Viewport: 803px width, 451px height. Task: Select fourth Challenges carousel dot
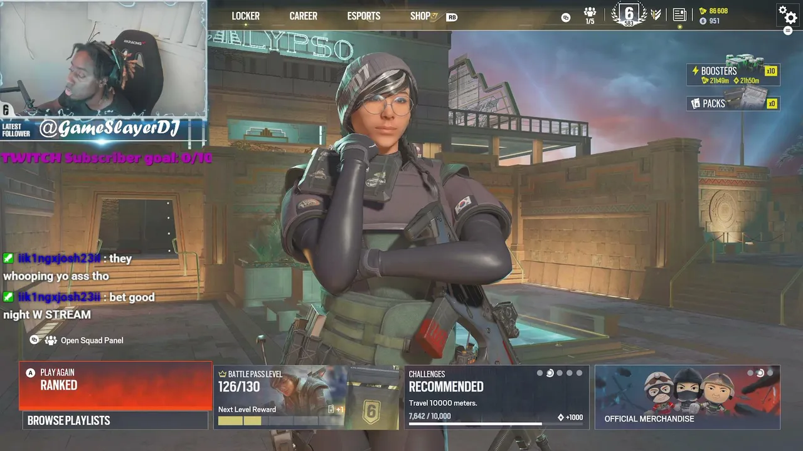pos(570,373)
